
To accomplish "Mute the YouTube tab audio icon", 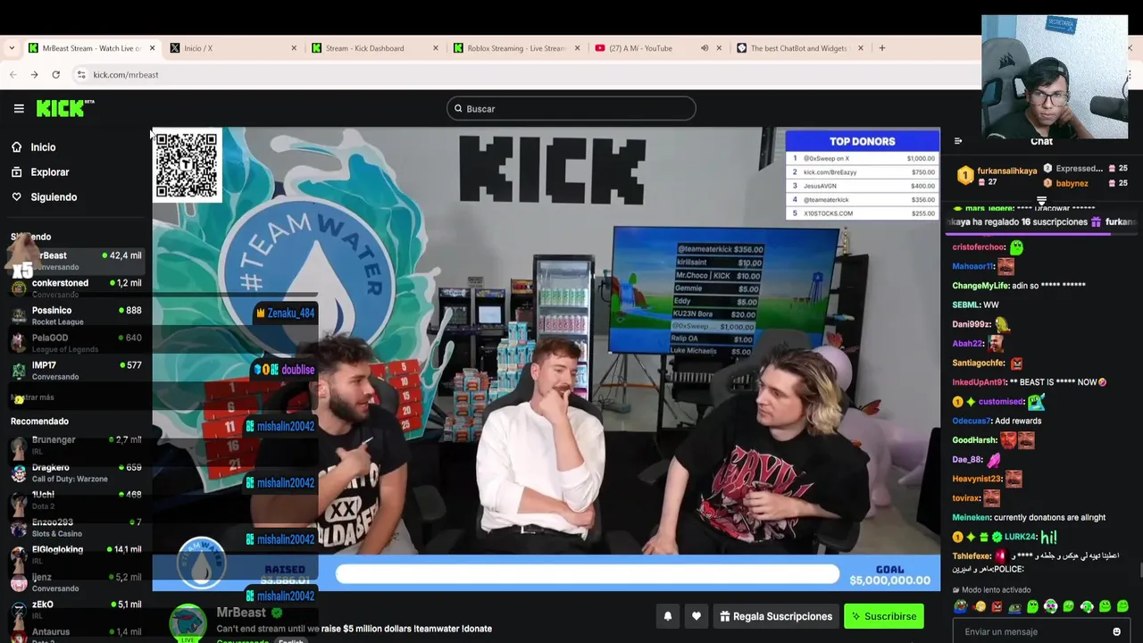I will [x=705, y=48].
